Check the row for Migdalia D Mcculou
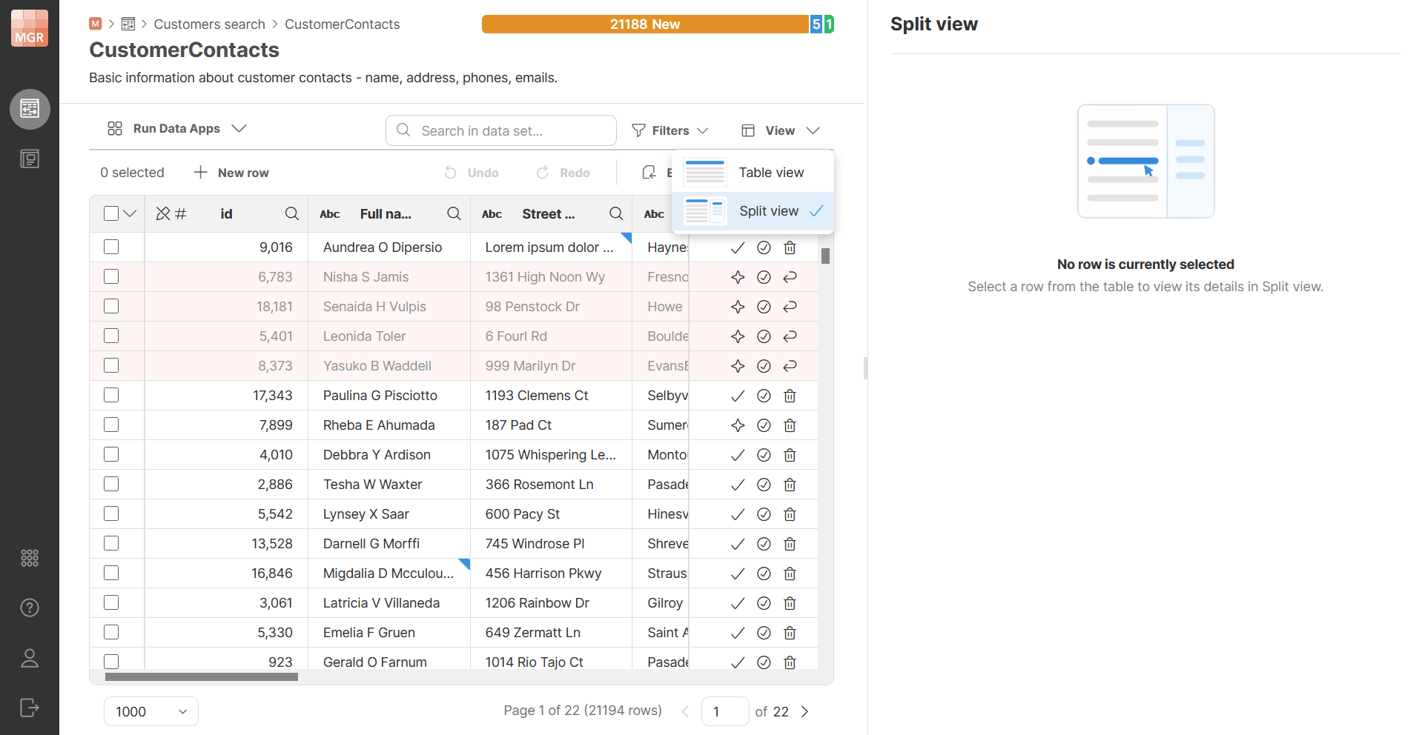Screen dimensions: 1422x735 click(111, 573)
